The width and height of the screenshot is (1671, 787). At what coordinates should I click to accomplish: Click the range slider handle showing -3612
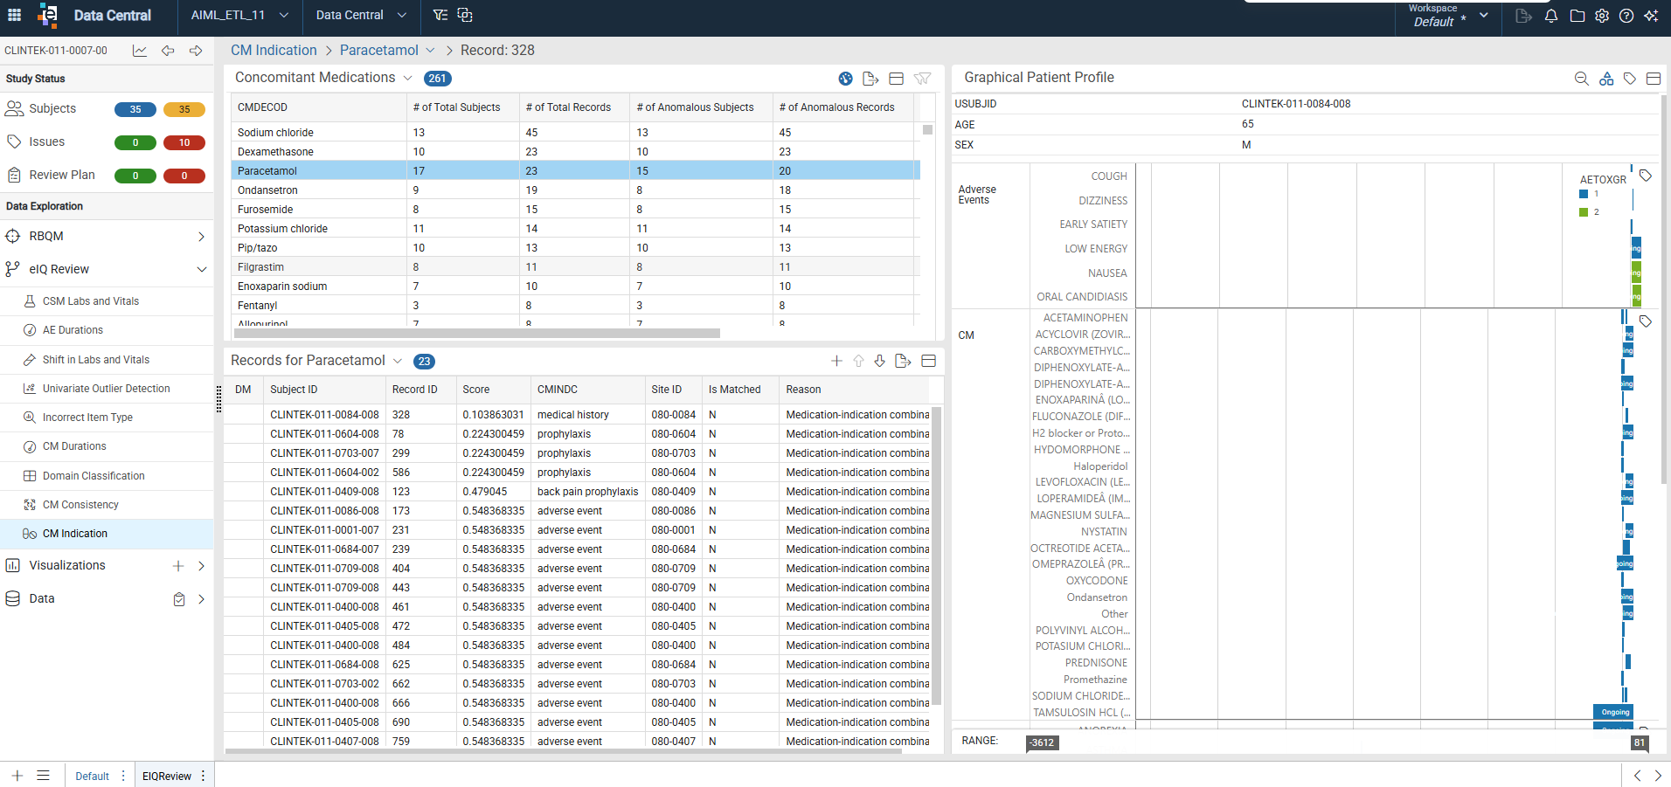point(1042,742)
